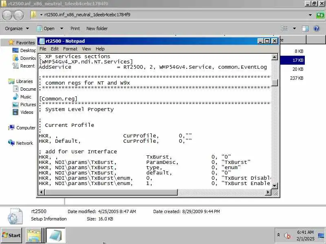This screenshot has height=244, width=326.
Task: Click the Music note icon
Action: (x=15, y=97)
